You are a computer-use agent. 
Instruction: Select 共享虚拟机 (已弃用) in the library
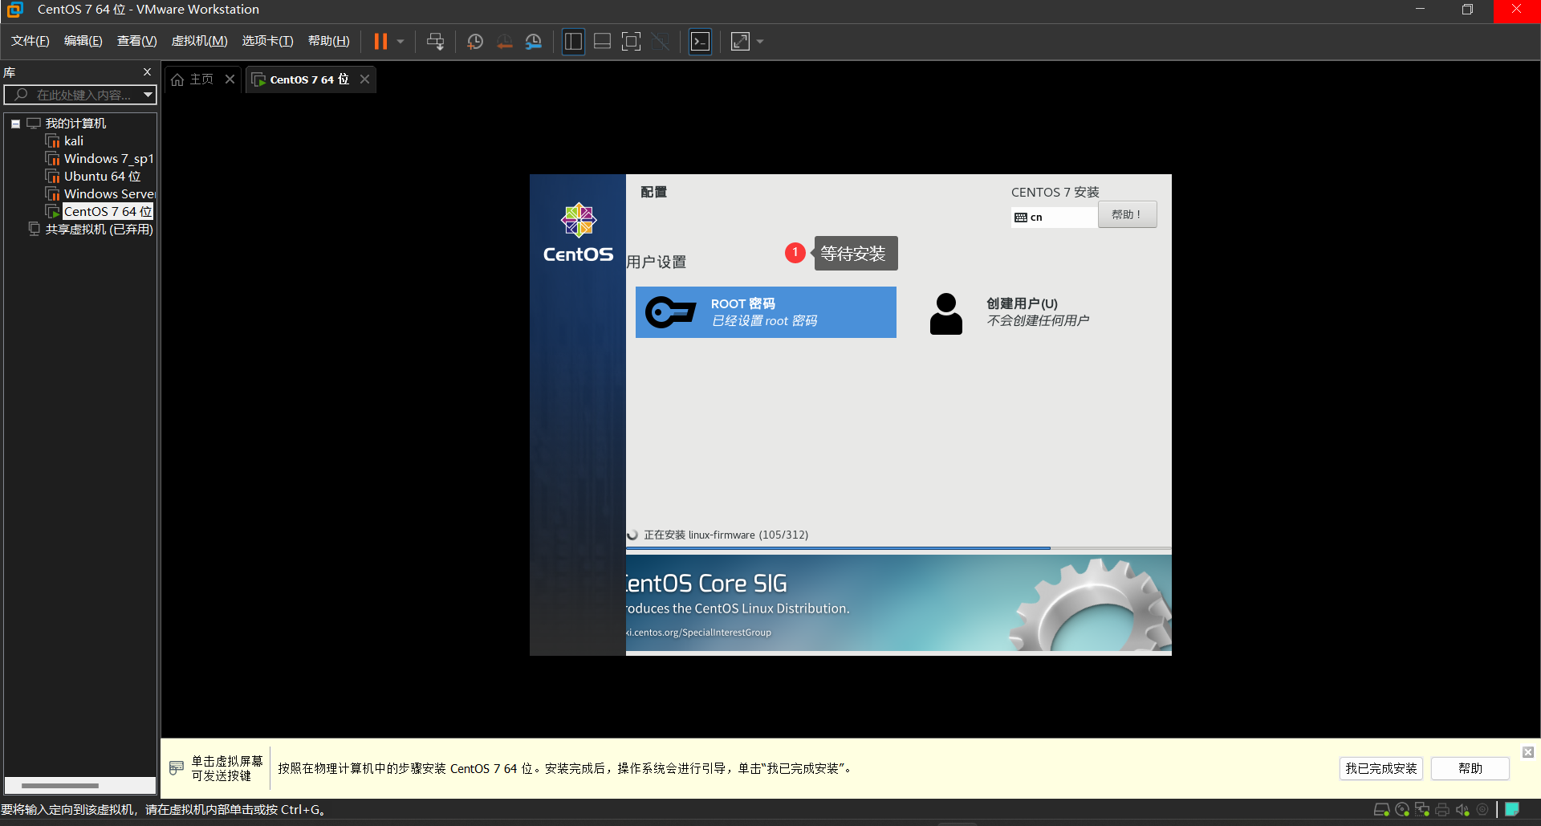[x=99, y=230]
